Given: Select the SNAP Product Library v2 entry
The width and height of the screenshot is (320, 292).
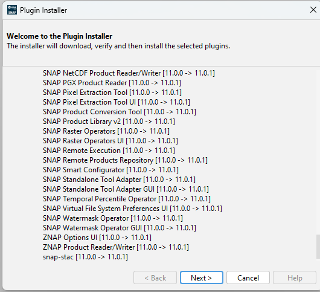Looking at the screenshot, I should point(109,122).
